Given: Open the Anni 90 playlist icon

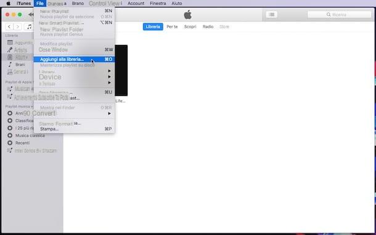Looking at the screenshot, I should [10, 113].
